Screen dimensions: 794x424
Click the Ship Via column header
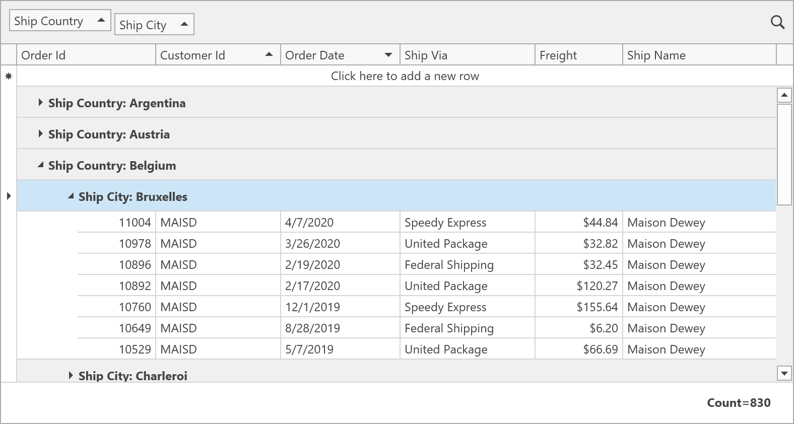466,55
